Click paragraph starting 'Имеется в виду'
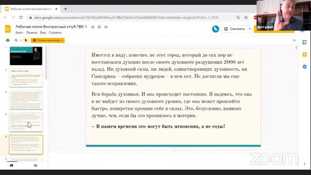Image resolution: width=311 pixels, height=175 pixels. 170,69
